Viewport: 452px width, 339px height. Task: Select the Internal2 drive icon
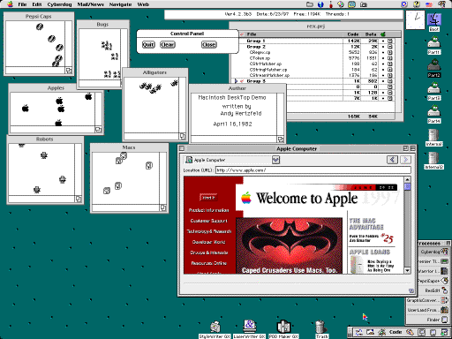click(433, 159)
